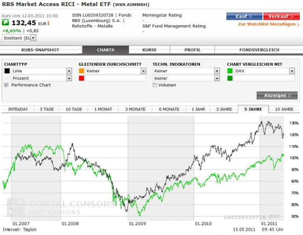Select the 1 JAHR time range
This screenshot has height=235, width=303.
click(x=198, y=109)
